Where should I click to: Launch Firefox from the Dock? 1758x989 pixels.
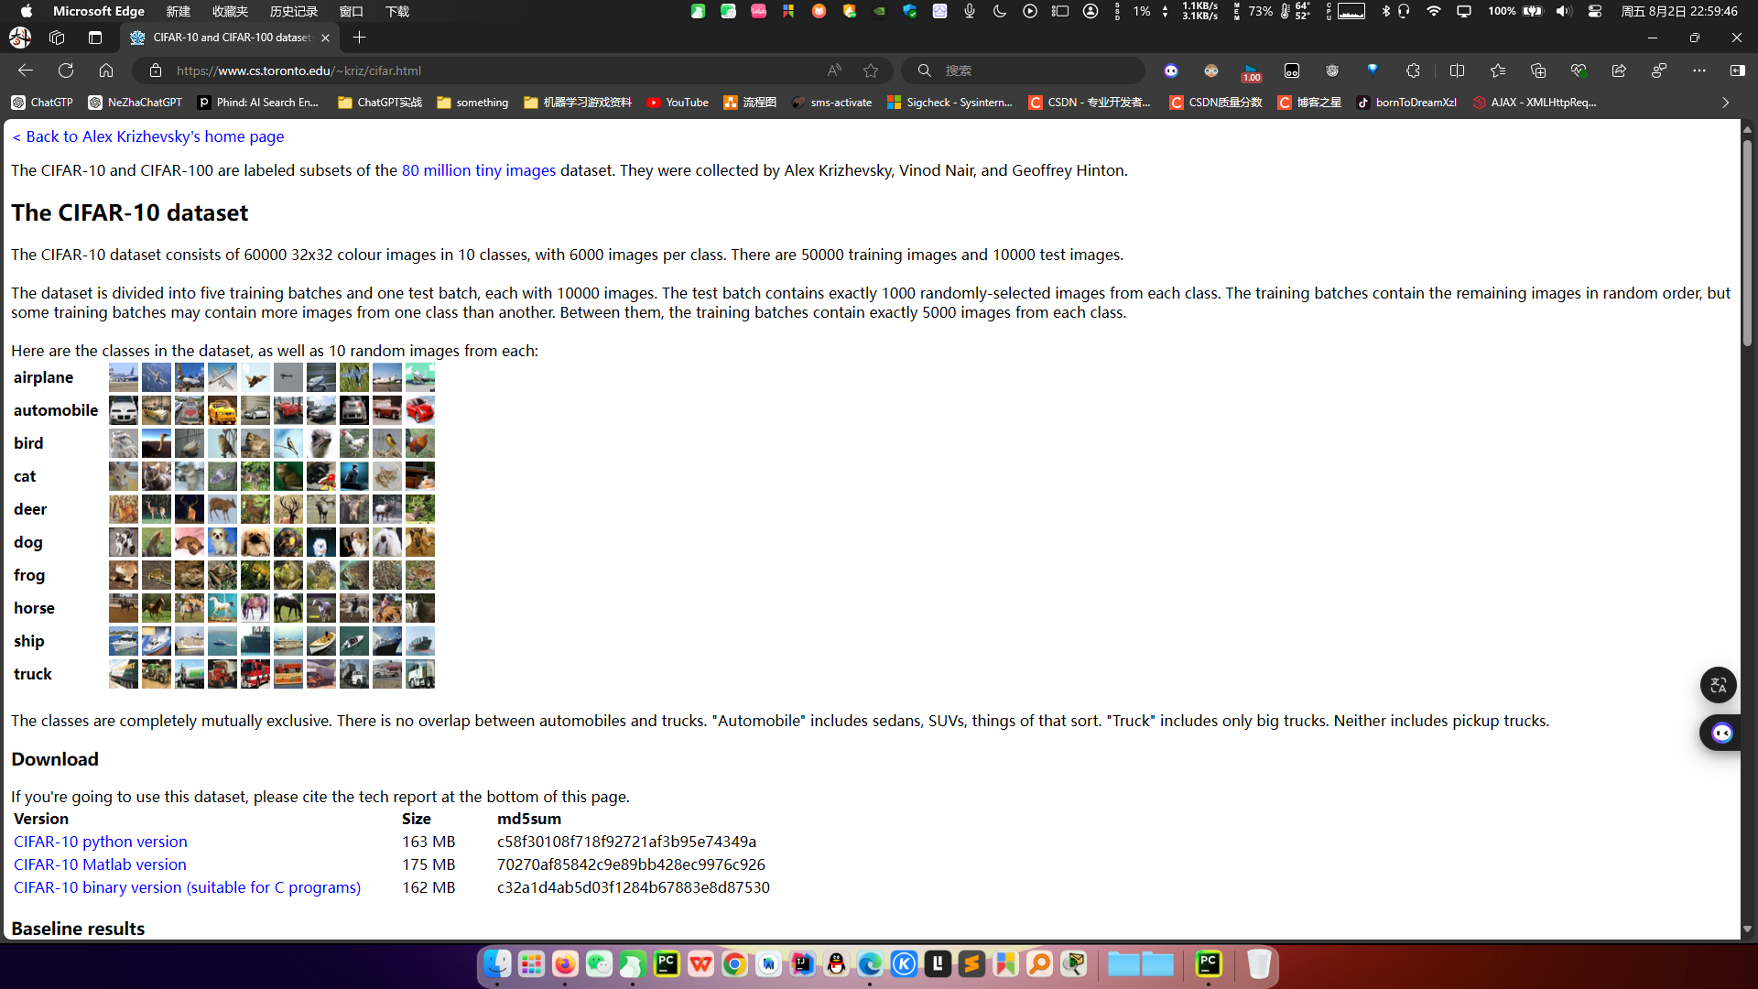tap(565, 963)
